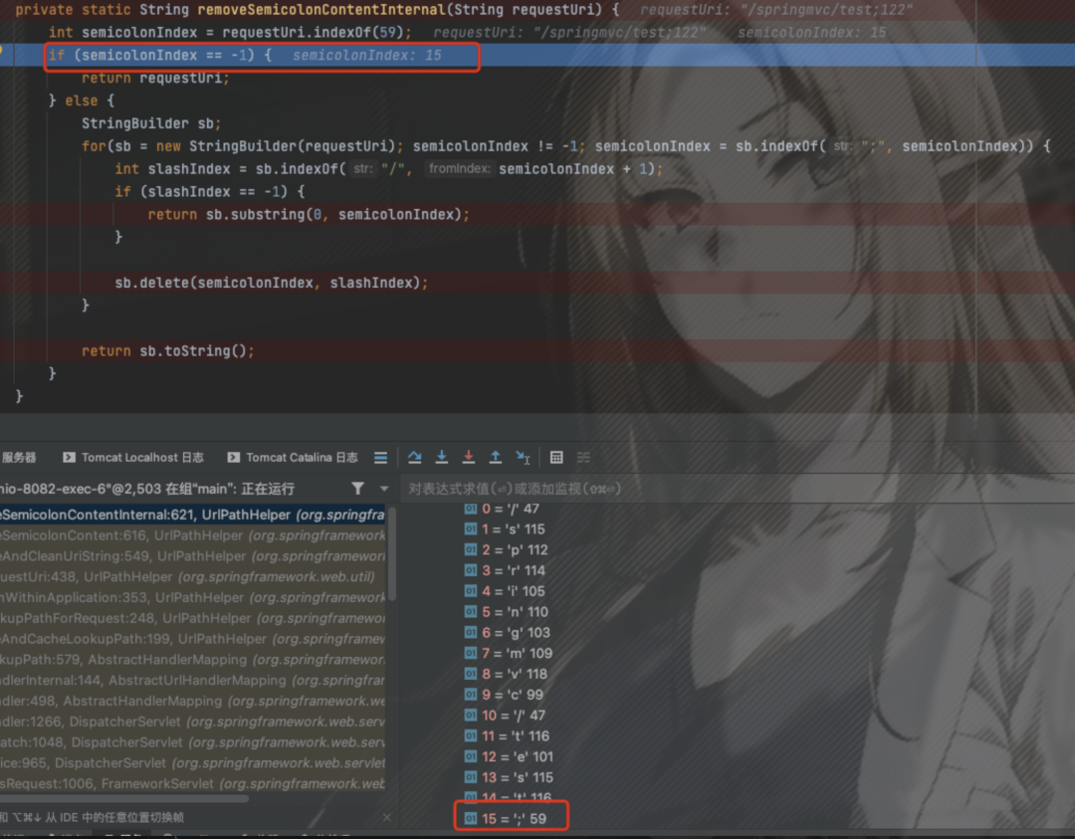
Task: Click the red Force Step Into icon
Action: (468, 457)
